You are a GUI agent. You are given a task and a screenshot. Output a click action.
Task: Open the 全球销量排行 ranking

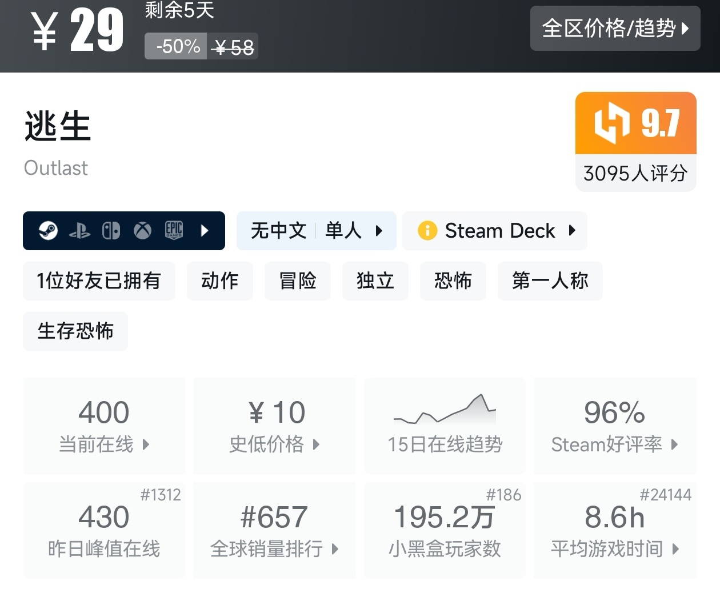(x=274, y=530)
